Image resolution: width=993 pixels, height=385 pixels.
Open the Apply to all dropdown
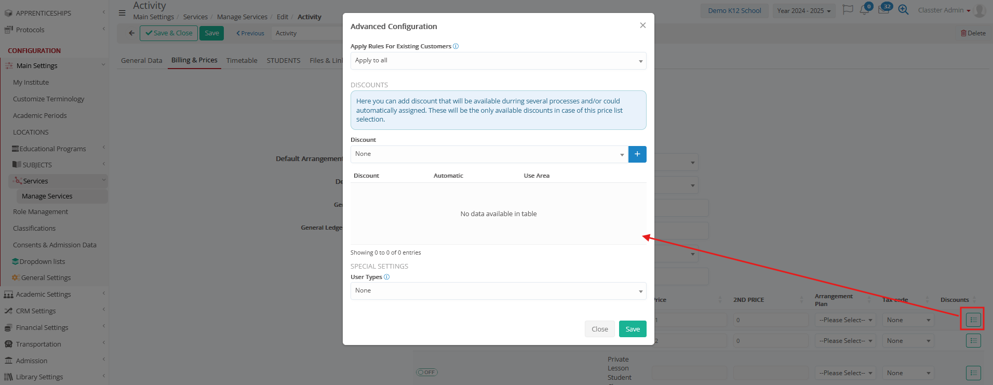coord(498,61)
